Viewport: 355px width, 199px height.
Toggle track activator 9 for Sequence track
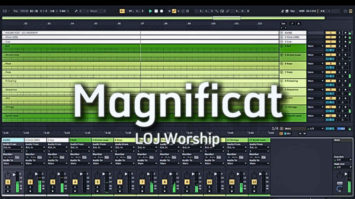(331, 90)
